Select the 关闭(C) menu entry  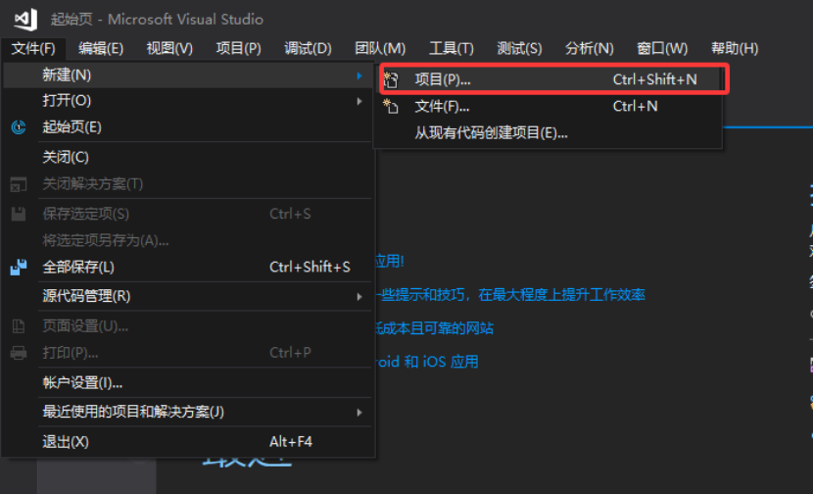[x=188, y=157]
